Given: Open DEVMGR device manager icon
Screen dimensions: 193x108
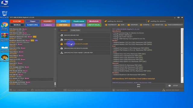Looking at the screenshot, I should (129, 25).
